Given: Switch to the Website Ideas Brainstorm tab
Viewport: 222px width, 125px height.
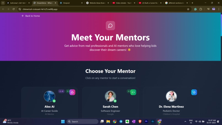Looking at the screenshot, I should click(98, 3).
